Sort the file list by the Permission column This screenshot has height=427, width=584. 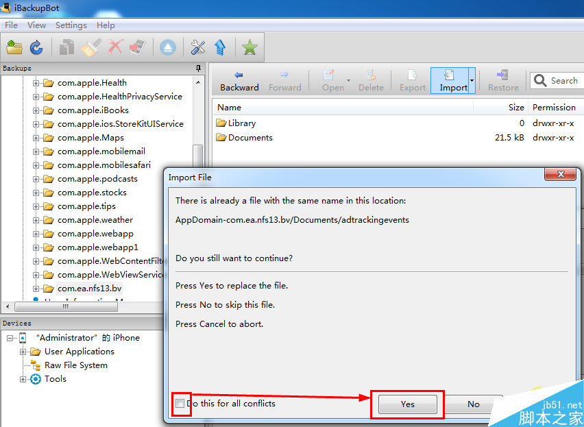pos(556,108)
